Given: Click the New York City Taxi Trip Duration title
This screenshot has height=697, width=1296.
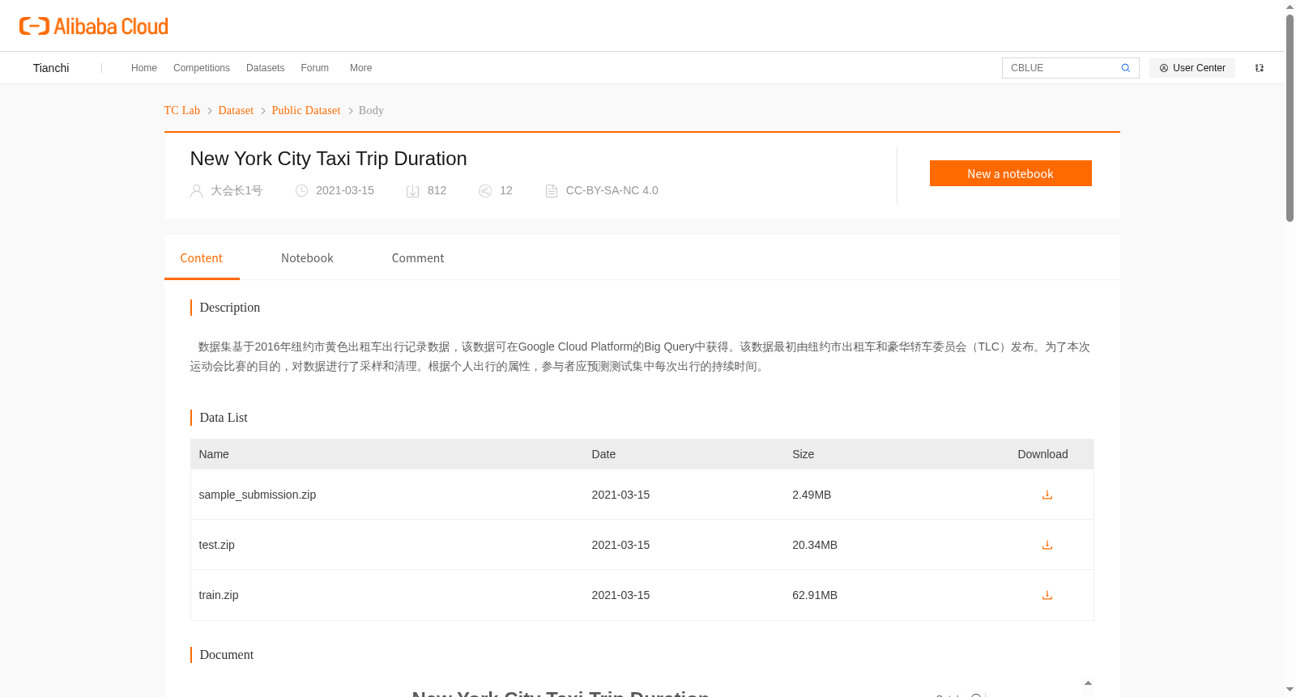Looking at the screenshot, I should pyautogui.click(x=328, y=159).
